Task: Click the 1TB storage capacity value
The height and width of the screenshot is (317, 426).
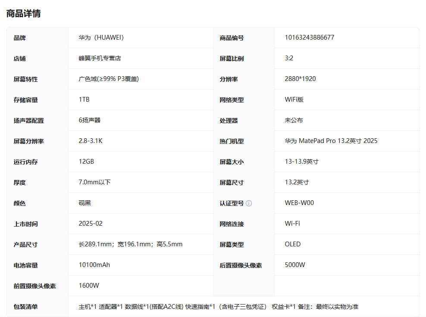Action: point(84,99)
